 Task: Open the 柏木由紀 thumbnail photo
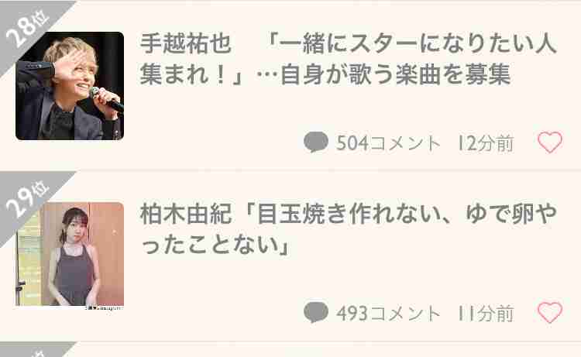(x=70, y=256)
